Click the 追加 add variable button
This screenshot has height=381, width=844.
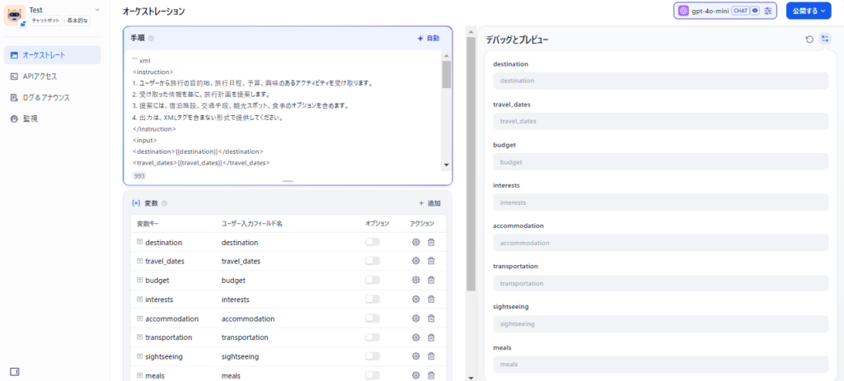(429, 203)
